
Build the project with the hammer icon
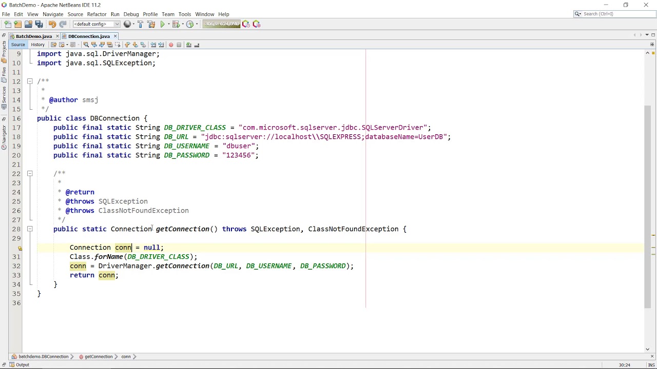point(141,24)
